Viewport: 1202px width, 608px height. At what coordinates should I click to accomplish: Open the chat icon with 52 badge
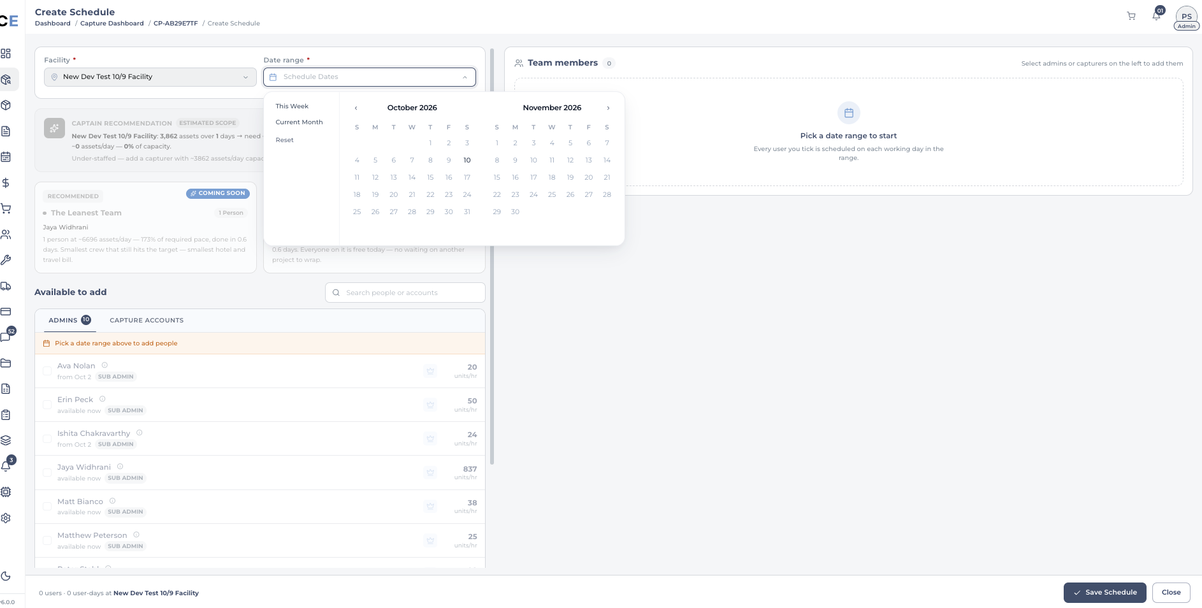6,337
